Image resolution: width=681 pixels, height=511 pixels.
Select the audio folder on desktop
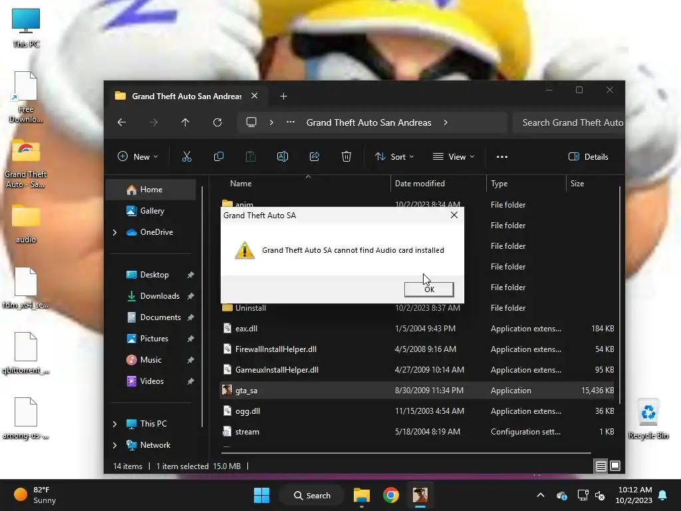[26, 224]
